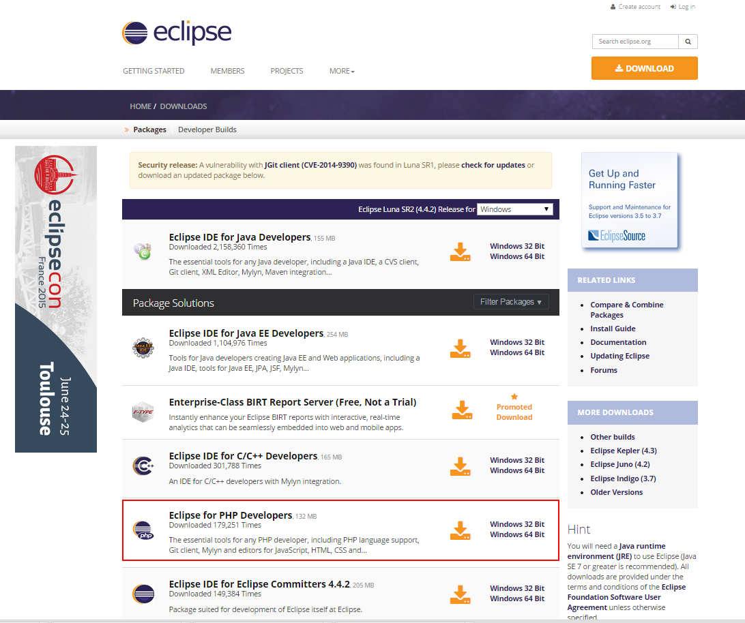
Task: Download PHP Developers Windows 32 Bit
Action: point(517,524)
